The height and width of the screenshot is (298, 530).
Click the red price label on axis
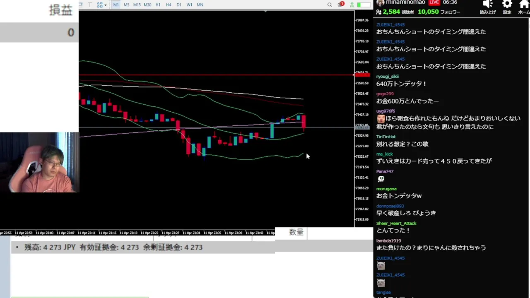pos(362,75)
